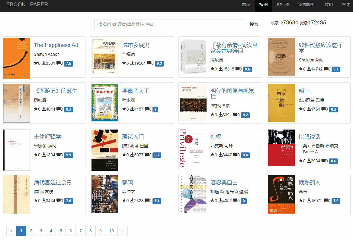Click comment icon for 哭鼻子大王
This screenshot has height=241, width=353.
point(147,109)
